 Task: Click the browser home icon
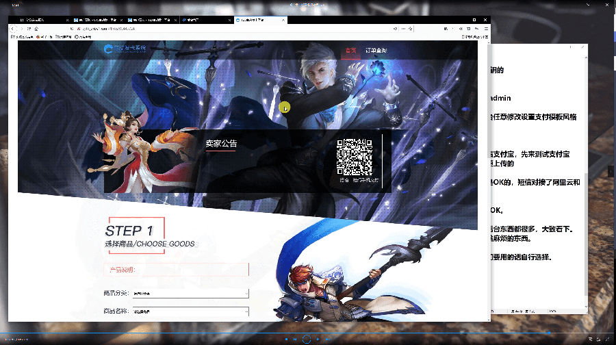[x=36, y=29]
